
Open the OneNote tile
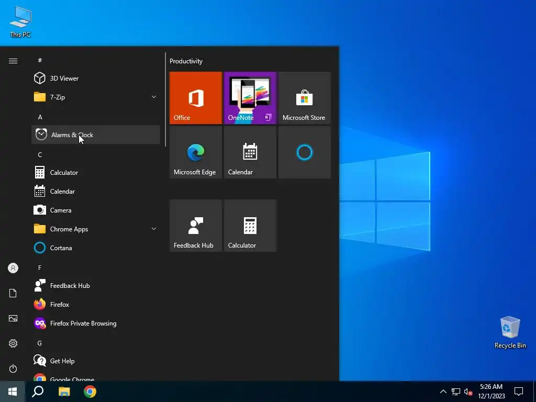250,98
